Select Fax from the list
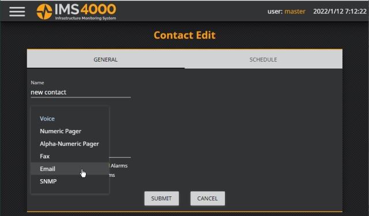Screen dimensions: 369x216 (x=70, y=156)
